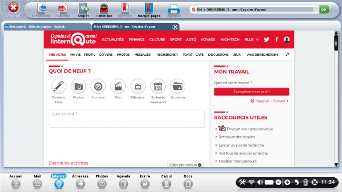The height and width of the screenshot is (192, 342).
Task: Click the magnifier search icon
Action: tap(287, 55)
